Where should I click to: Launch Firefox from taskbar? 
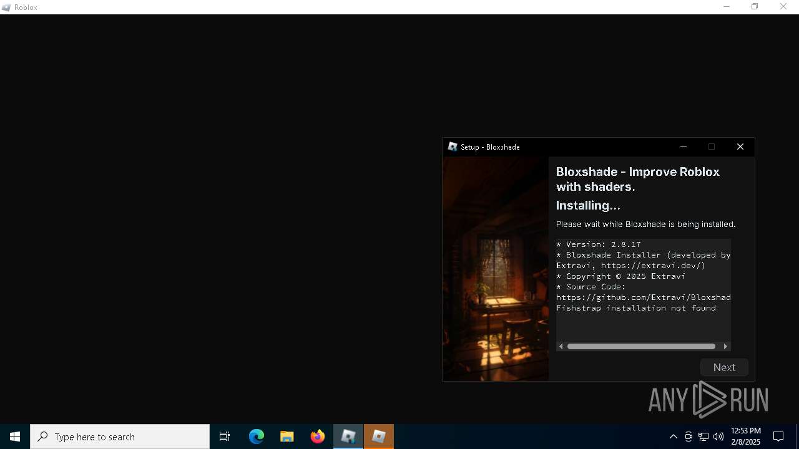click(x=318, y=437)
